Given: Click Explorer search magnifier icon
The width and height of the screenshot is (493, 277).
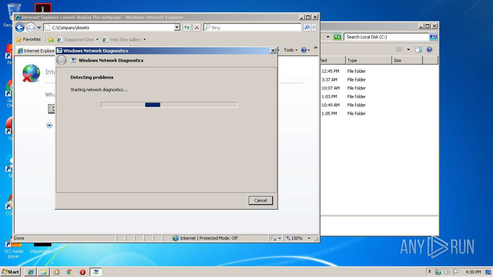Looking at the screenshot, I should click(x=433, y=37).
